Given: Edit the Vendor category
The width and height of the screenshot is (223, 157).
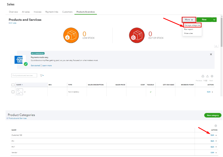Looking at the screenshot, I should pos(212,152).
